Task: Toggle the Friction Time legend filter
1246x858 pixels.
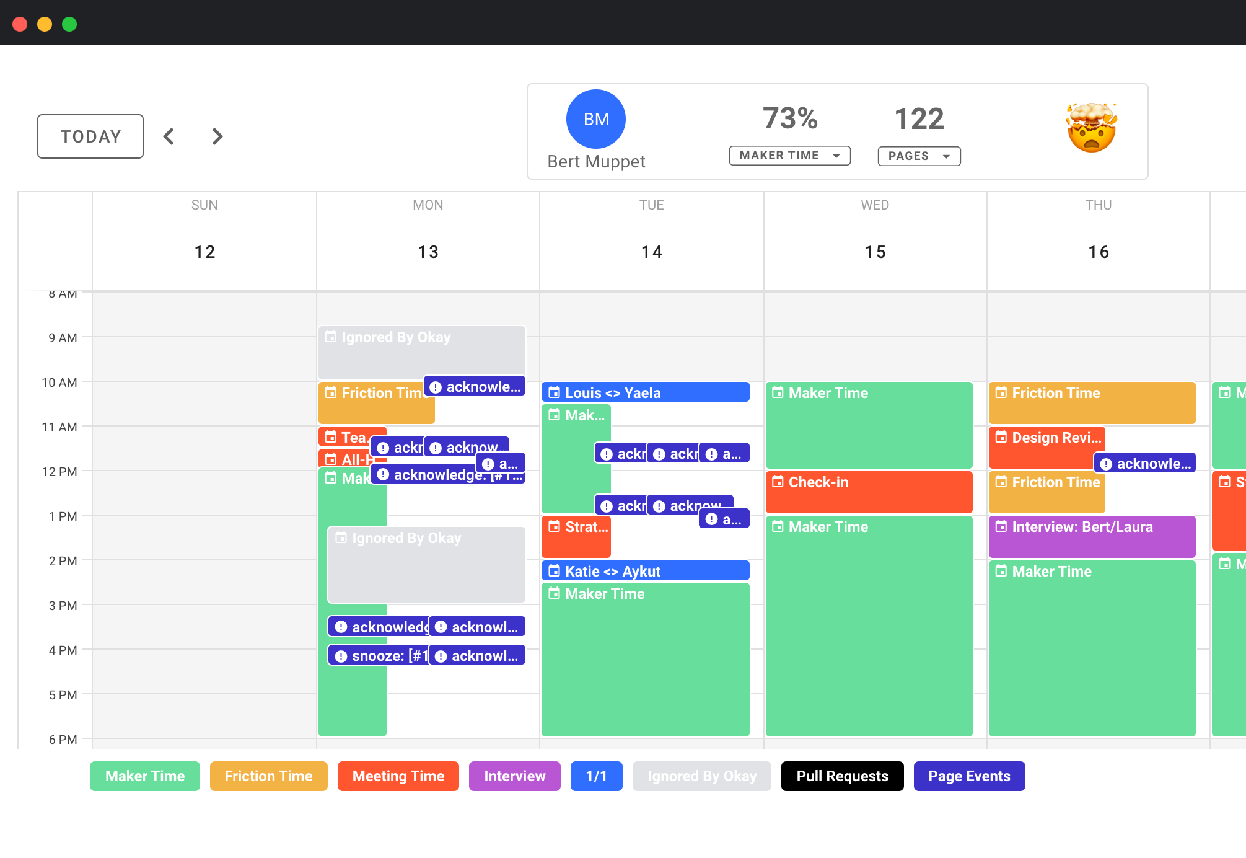Action: 268,776
